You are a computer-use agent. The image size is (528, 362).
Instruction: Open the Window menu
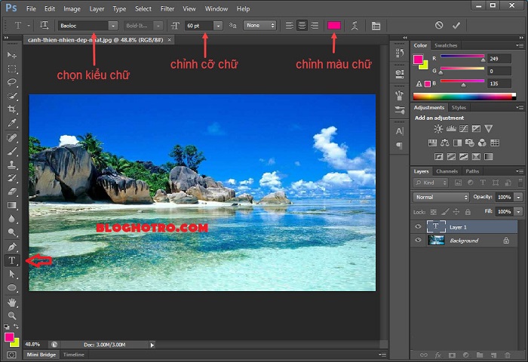tap(216, 9)
